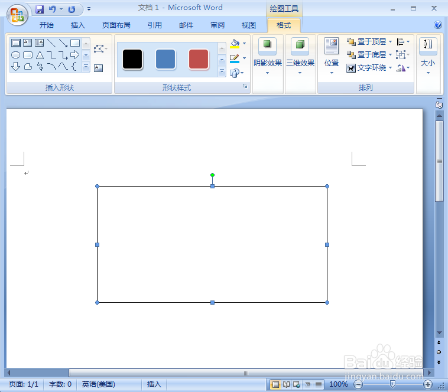Choose the rounded rectangle shape
The height and width of the screenshot is (392, 448).
pyautogui.click(x=27, y=55)
